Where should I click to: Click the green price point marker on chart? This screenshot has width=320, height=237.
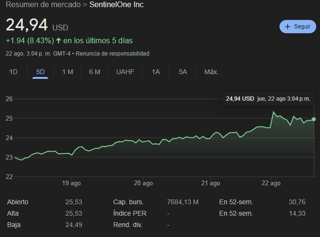pos(314,119)
